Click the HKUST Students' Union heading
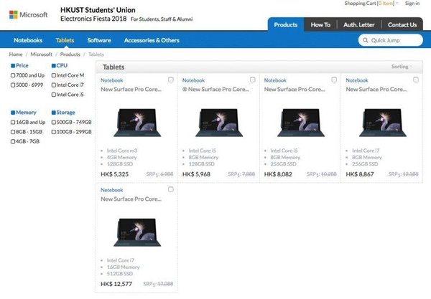Viewport: 431px width, 299px height. [98, 10]
